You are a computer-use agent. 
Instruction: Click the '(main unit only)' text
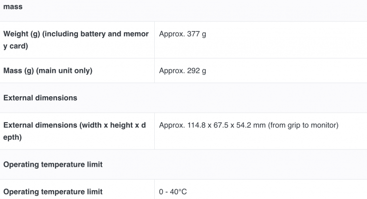(x=67, y=70)
